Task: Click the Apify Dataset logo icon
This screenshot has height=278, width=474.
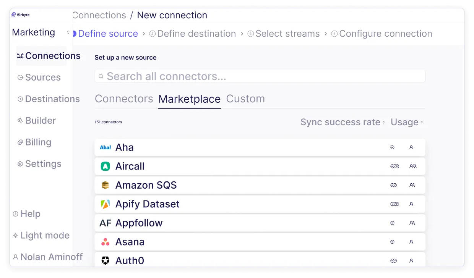Action: (x=106, y=204)
